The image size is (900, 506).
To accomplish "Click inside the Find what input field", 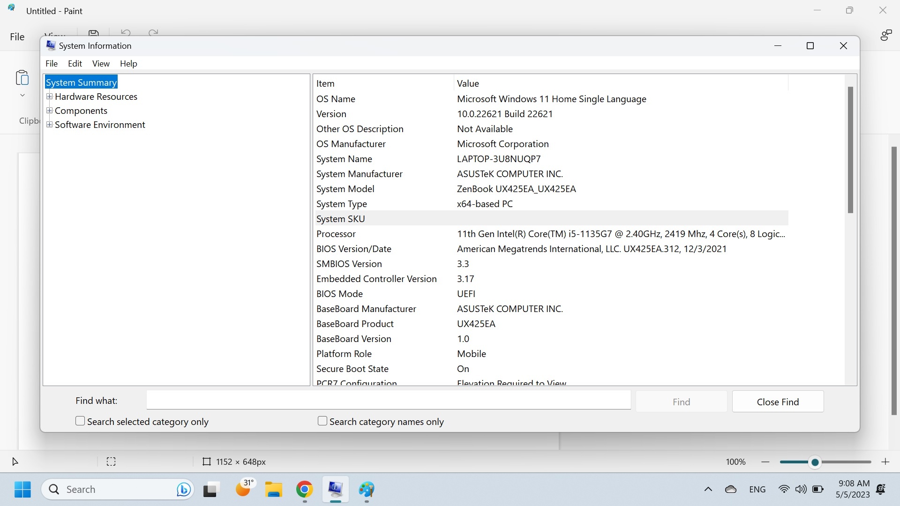I will 388,400.
